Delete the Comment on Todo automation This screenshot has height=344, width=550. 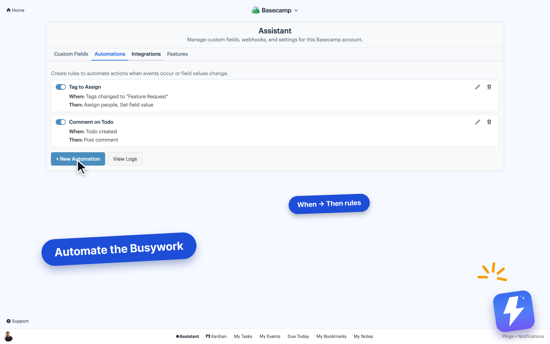[489, 122]
